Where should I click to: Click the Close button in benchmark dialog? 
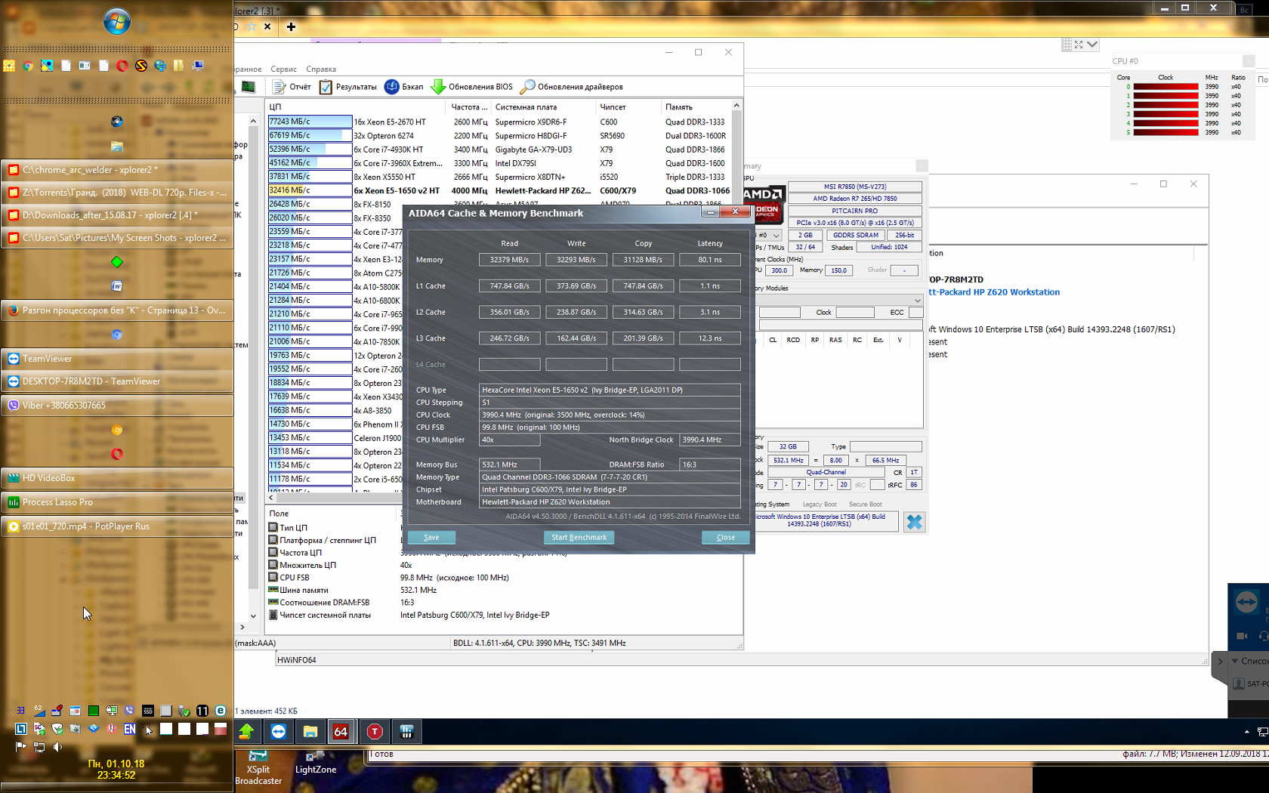click(726, 538)
